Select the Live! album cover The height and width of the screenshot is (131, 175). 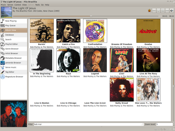click(122, 60)
